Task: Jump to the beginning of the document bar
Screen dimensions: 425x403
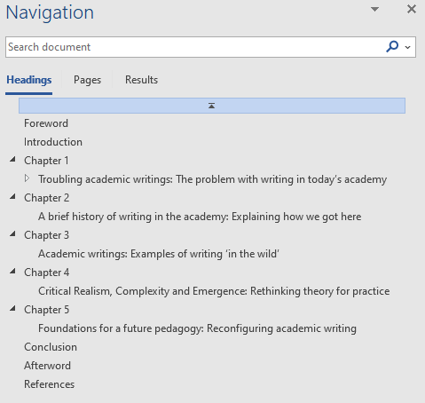Action: 212,106
